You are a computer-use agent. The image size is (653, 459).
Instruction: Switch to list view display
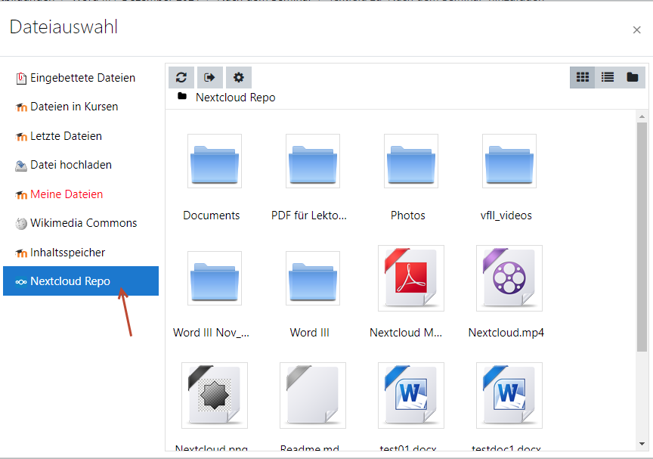pos(607,77)
